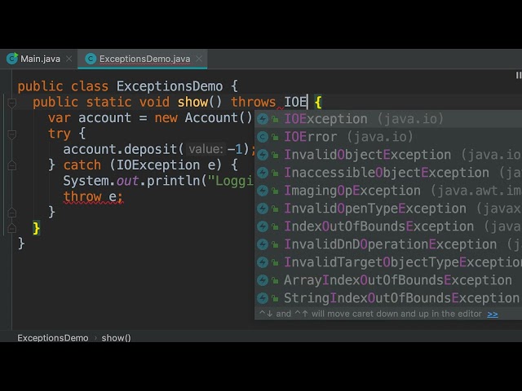
Task: Click the exception icon beside InvalidOpenTypeException
Action: [x=263, y=209]
